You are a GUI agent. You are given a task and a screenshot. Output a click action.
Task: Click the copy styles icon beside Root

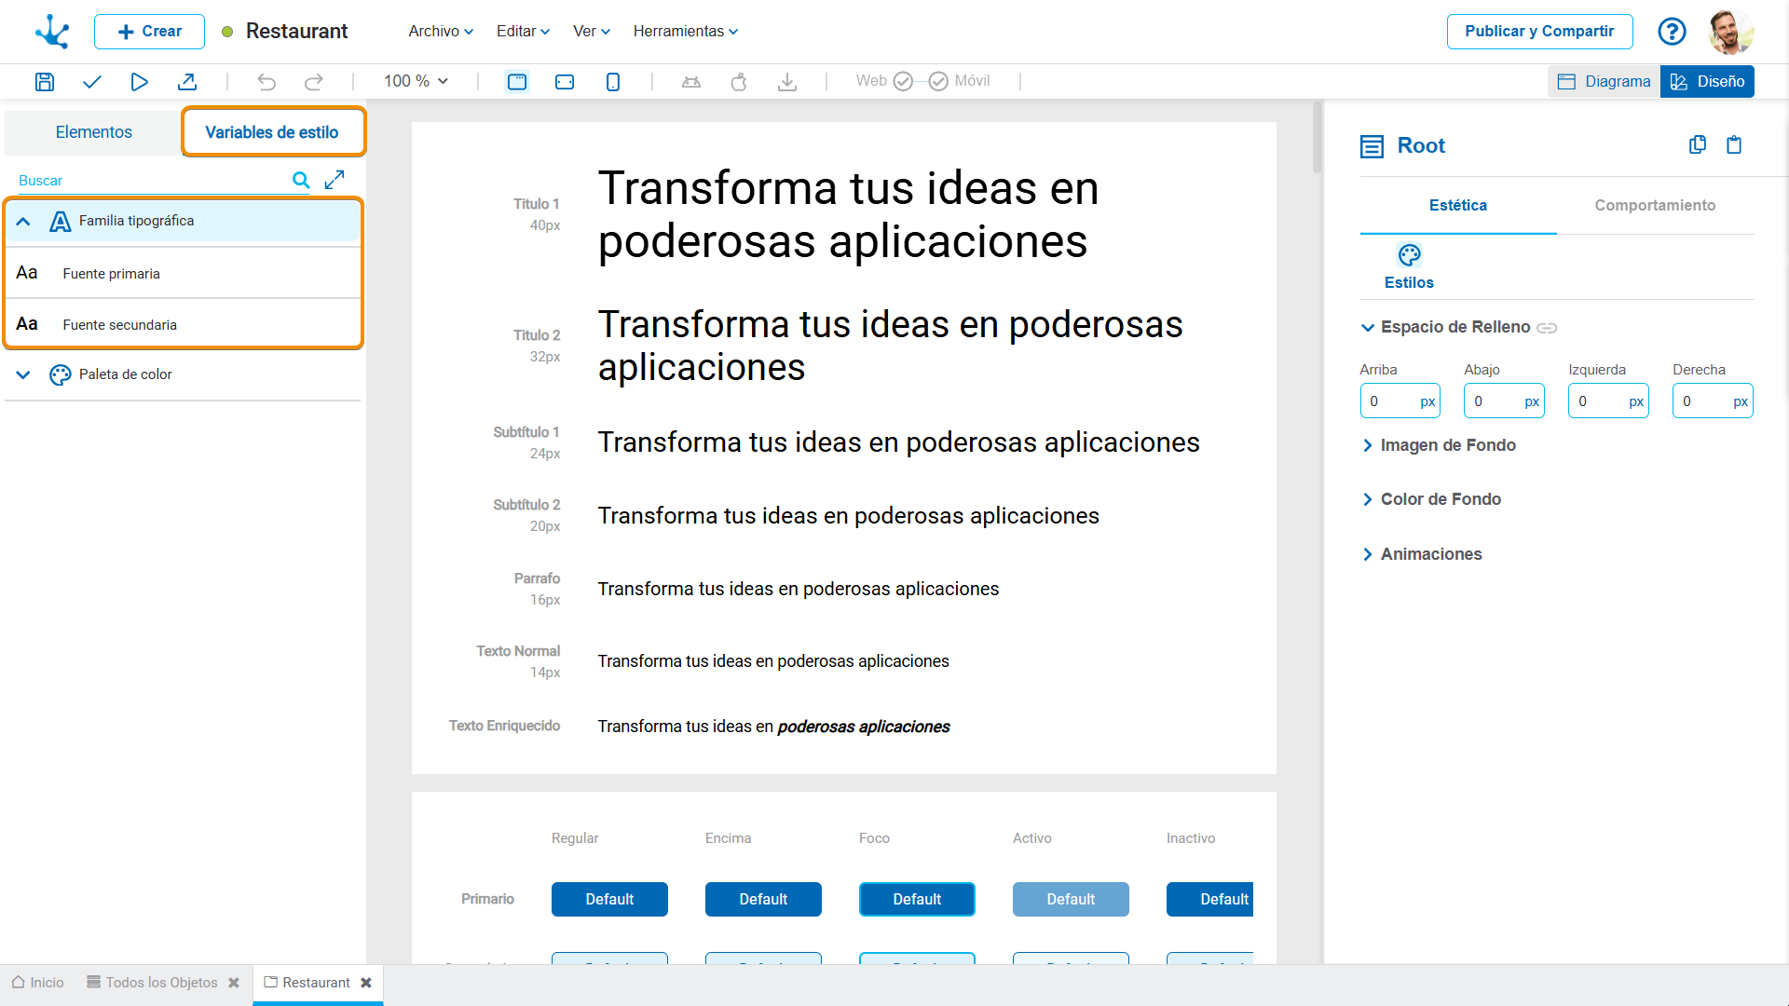[1697, 145]
